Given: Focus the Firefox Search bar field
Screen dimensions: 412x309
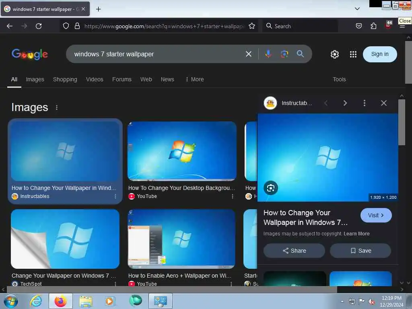Looking at the screenshot, I should point(300,26).
